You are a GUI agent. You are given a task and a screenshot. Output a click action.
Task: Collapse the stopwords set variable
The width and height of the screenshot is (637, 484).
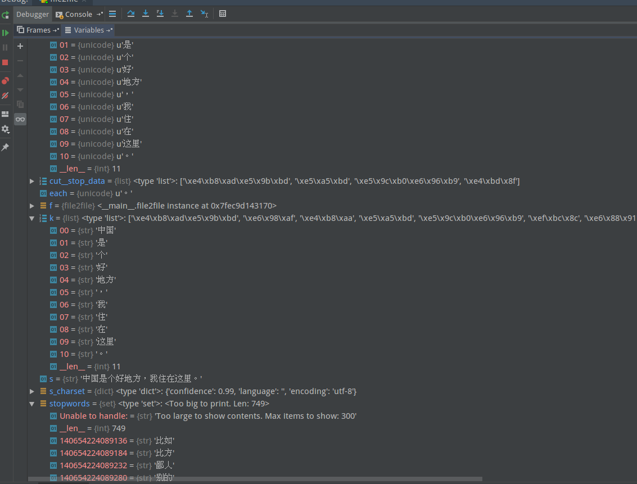click(x=31, y=404)
